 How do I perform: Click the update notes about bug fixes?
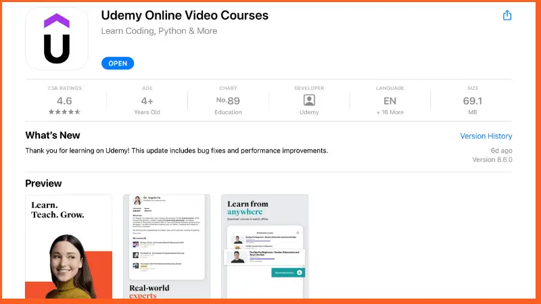point(177,151)
